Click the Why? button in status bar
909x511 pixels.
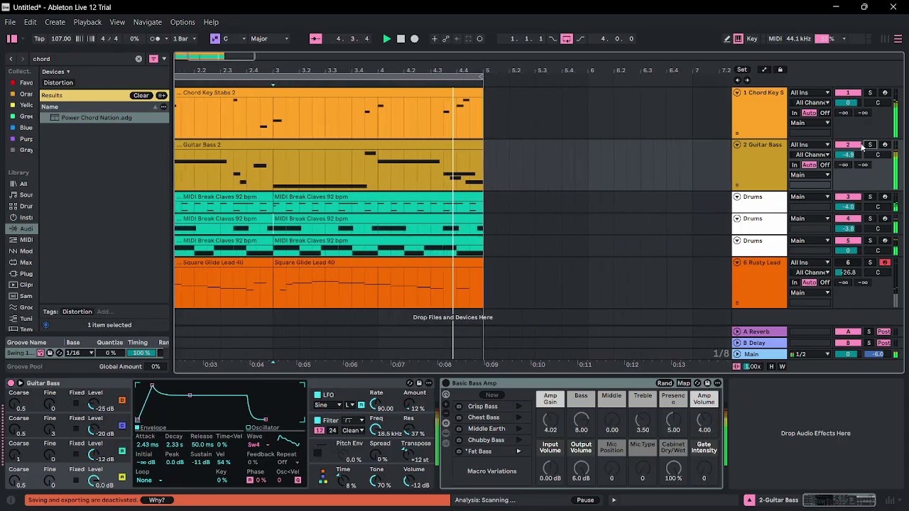coord(157,500)
